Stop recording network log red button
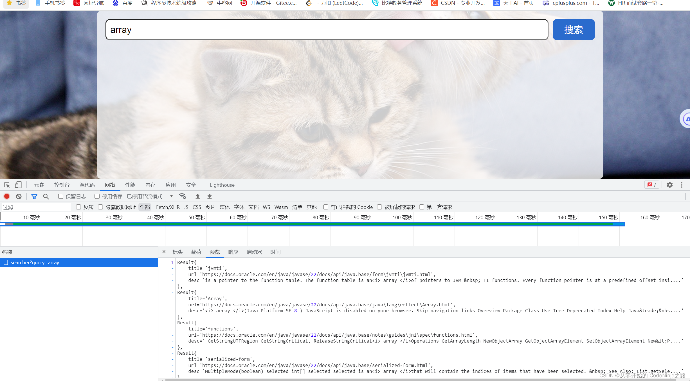The width and height of the screenshot is (690, 381). (7, 196)
